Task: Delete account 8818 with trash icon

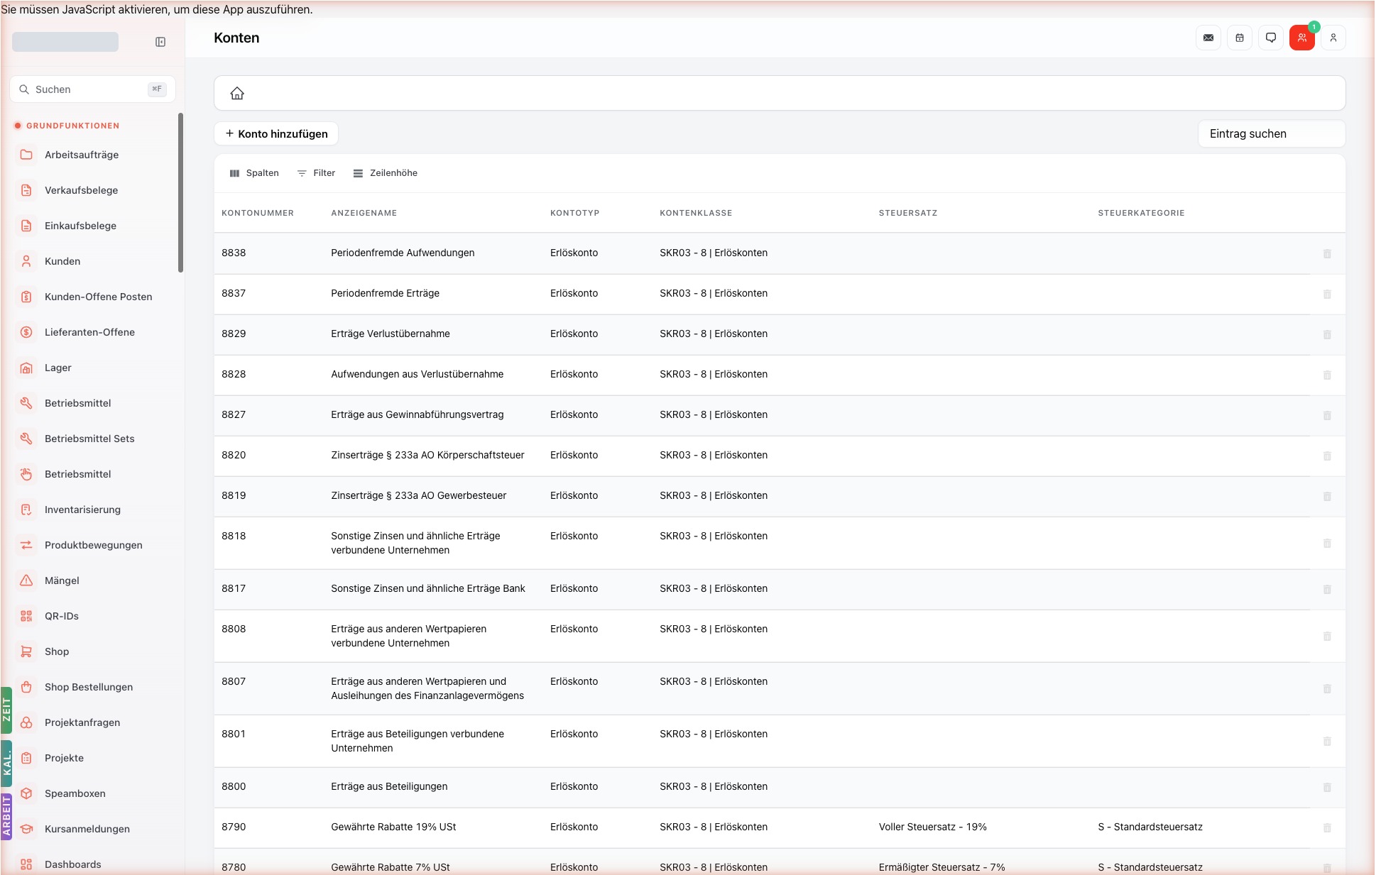Action: [x=1327, y=543]
